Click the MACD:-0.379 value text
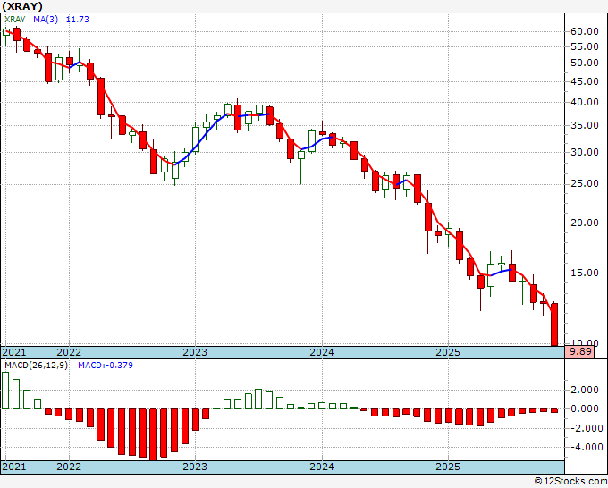This screenshot has width=608, height=488. (x=106, y=366)
